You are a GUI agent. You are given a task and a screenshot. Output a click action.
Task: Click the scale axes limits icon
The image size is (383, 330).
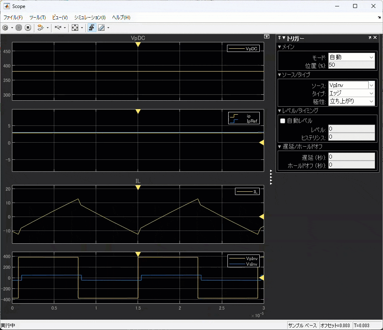point(75,28)
